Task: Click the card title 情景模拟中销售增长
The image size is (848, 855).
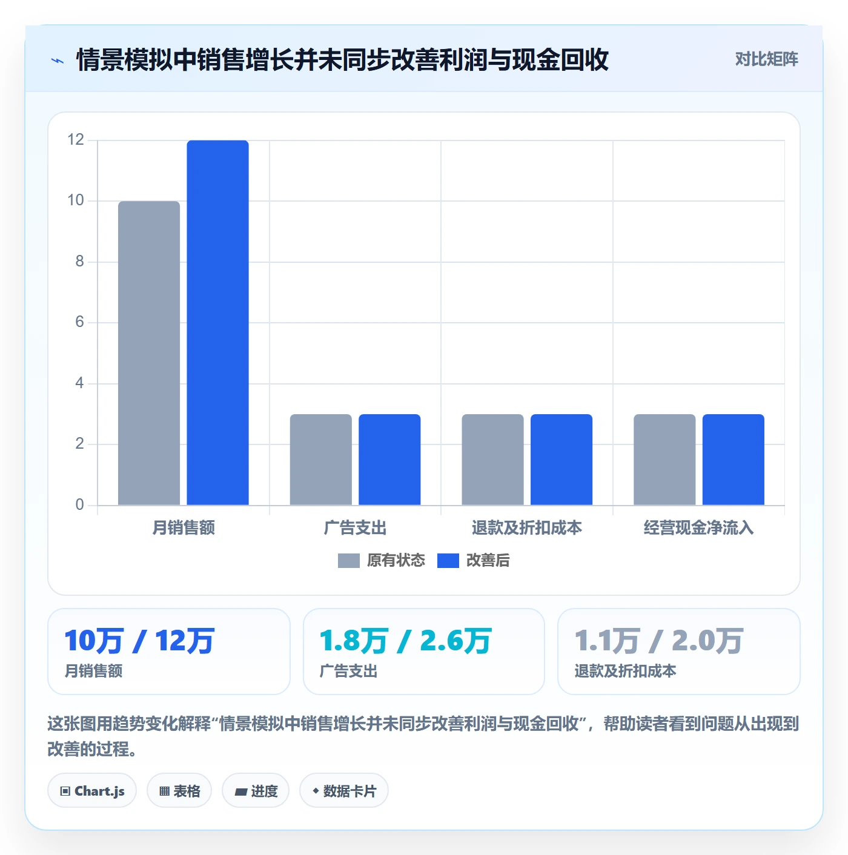Action: (x=342, y=60)
